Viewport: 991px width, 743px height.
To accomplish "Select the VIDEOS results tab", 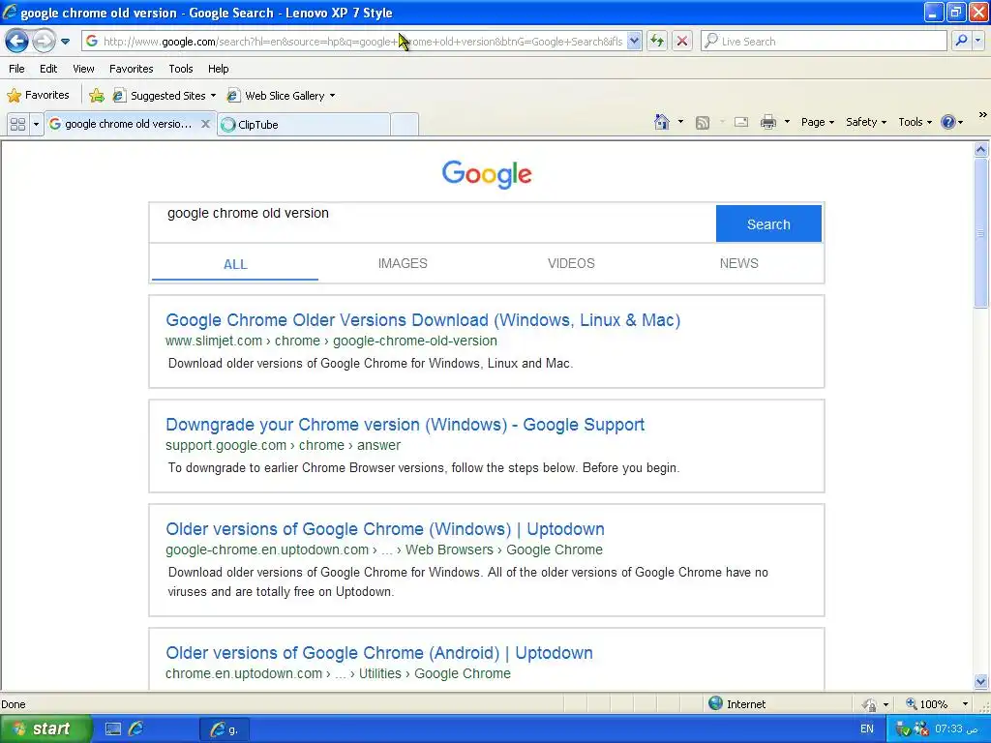I will click(x=571, y=263).
